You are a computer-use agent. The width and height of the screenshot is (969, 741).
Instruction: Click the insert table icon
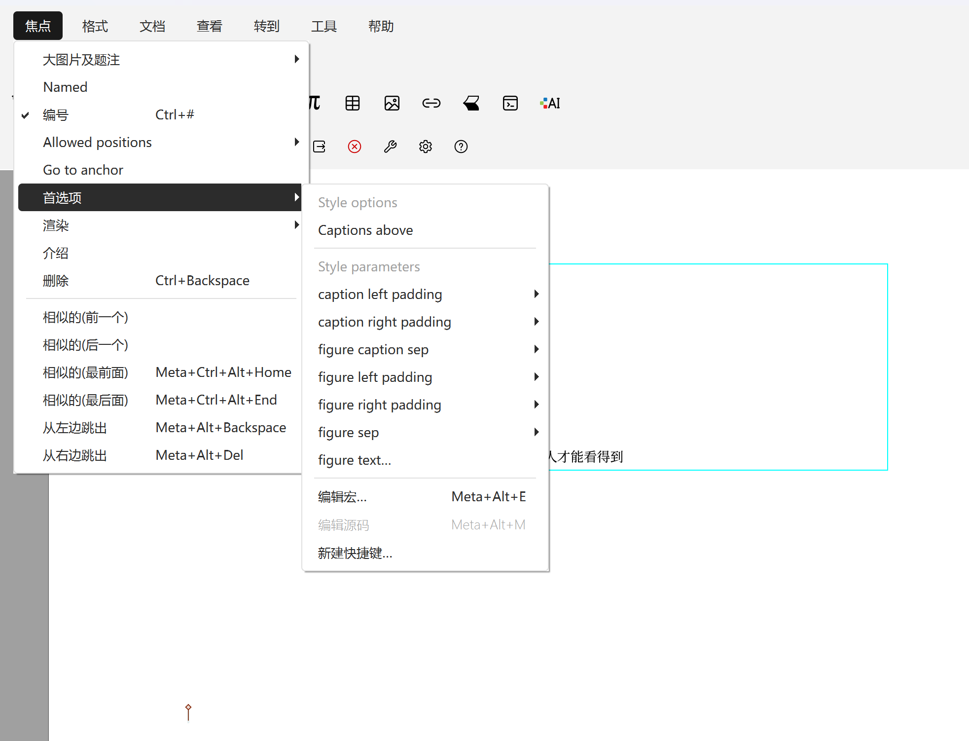pos(352,103)
